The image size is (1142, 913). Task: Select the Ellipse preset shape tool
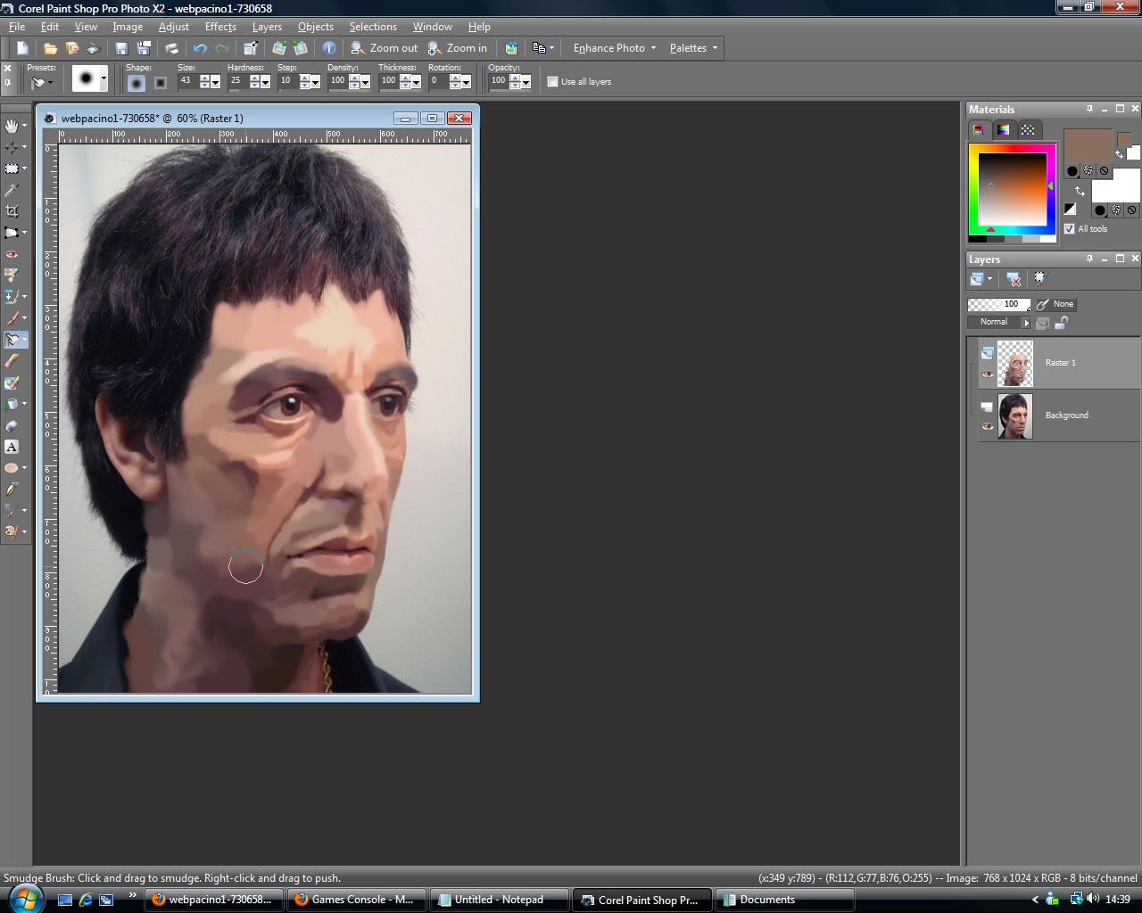tap(12, 468)
